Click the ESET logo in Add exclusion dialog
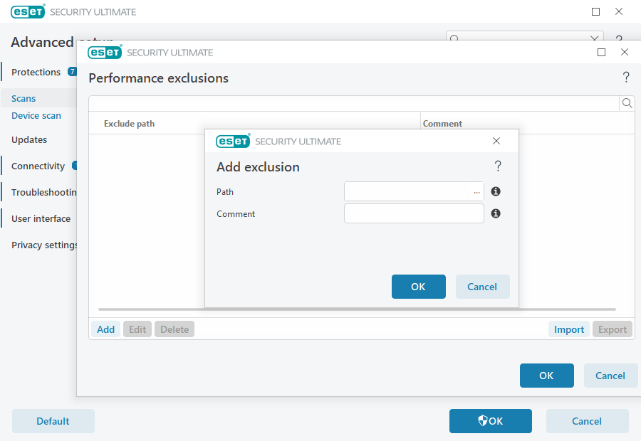Viewport: 641px width, 441px height. tap(233, 141)
